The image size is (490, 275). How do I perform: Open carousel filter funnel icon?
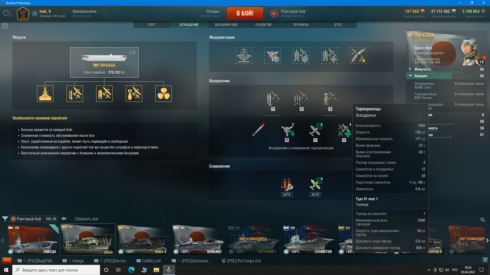click(x=5, y=219)
